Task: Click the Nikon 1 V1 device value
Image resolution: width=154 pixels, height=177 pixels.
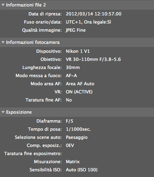Action: [x=78, y=51]
